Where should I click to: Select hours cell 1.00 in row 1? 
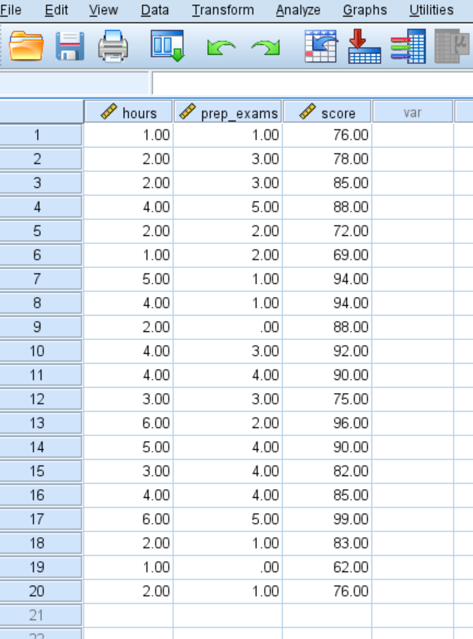coord(128,135)
